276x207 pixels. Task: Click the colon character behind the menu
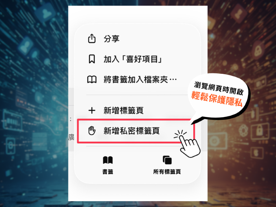(x=71, y=119)
